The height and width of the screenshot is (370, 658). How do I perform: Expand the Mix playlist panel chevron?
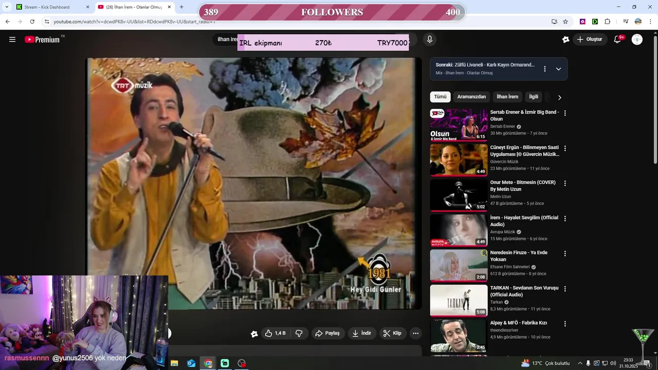point(558,69)
